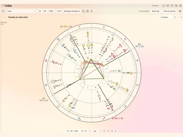The image size is (183, 137).
Task: Reset transit time with the circular arrow
Action: (x=104, y=131)
